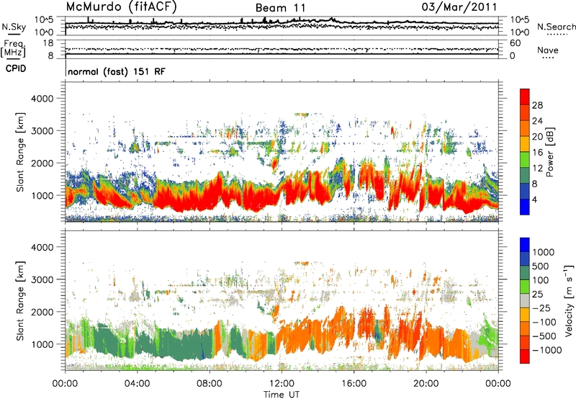Viewport: 576px width, 399px height.
Task: Click the red top of power colorbar
Action: (525, 97)
